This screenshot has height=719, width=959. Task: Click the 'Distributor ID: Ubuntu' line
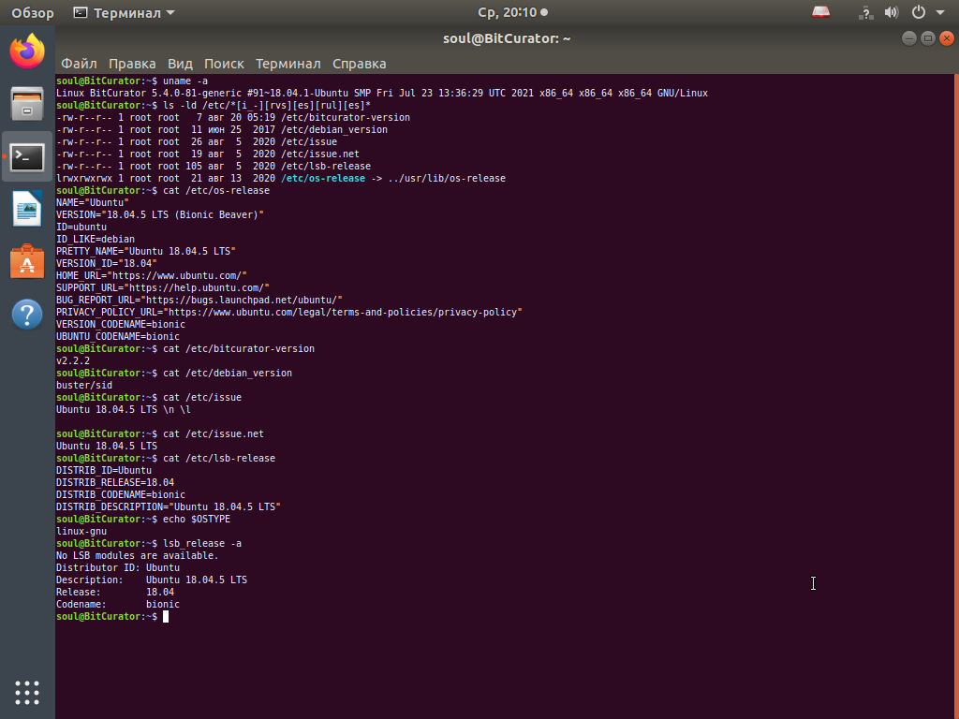pos(117,568)
